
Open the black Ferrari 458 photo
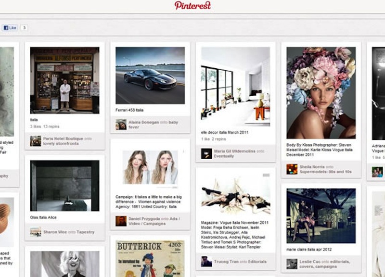click(x=150, y=76)
